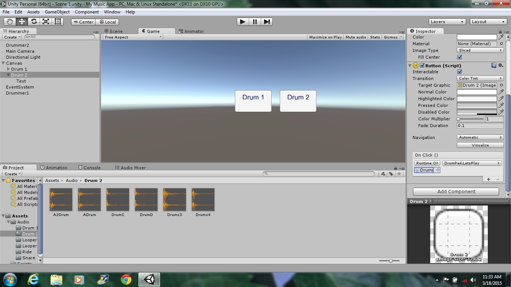Open Target Graphic object picker circle
The width and height of the screenshot is (511, 287).
501,85
